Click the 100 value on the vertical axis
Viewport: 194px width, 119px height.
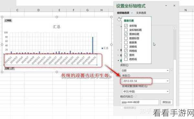(6, 33)
